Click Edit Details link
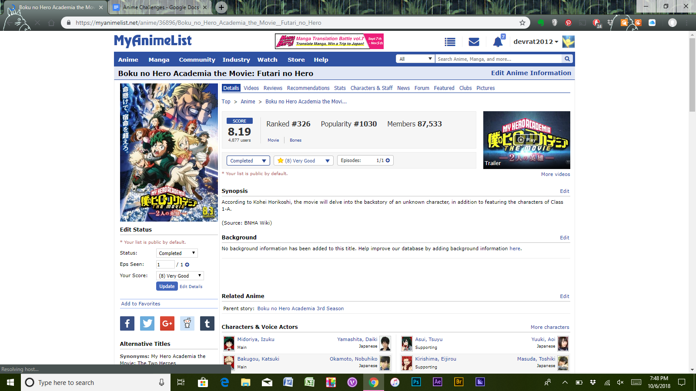The image size is (696, 391). point(191,287)
